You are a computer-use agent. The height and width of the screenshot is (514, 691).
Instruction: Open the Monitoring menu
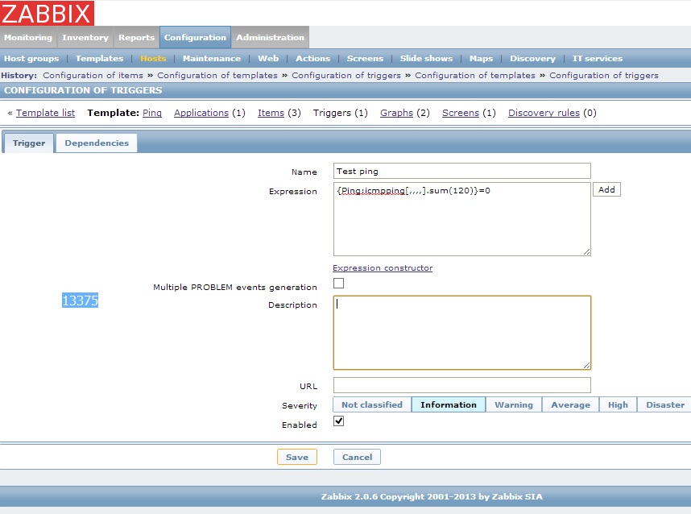[x=28, y=38]
